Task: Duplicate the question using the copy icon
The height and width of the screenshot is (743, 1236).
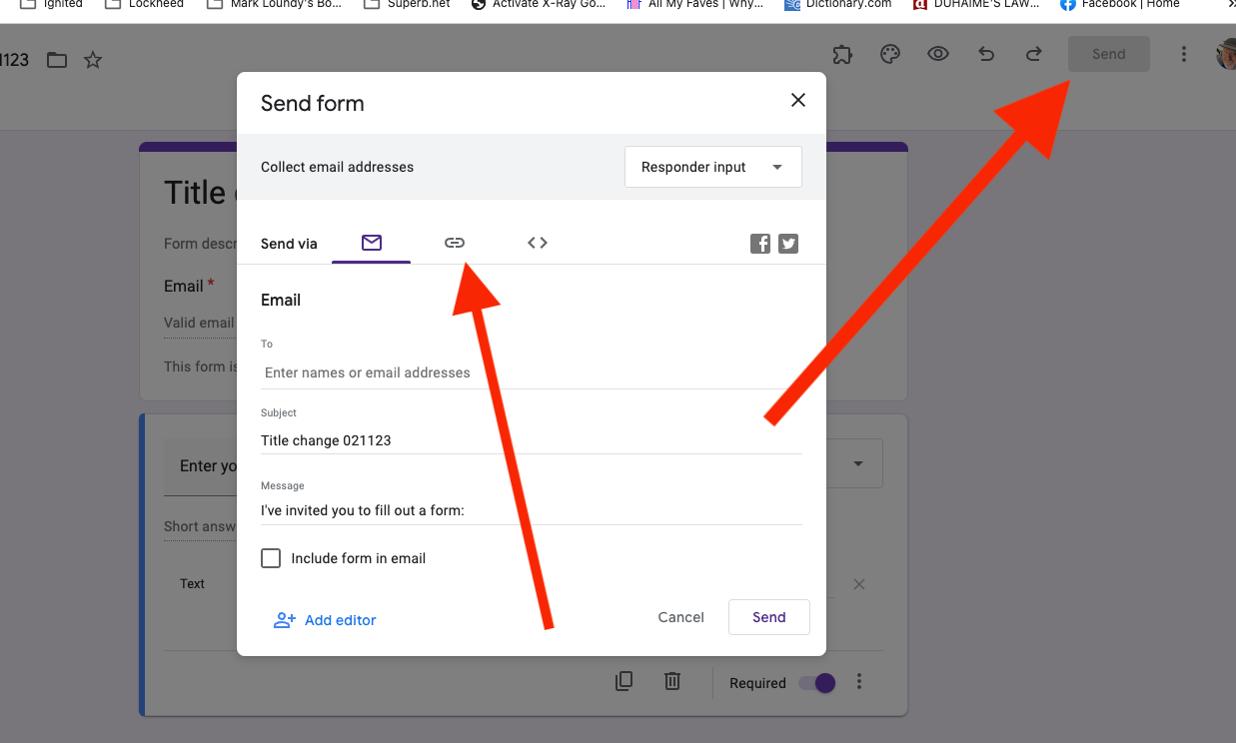Action: [x=623, y=680]
